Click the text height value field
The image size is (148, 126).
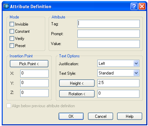point(118,83)
